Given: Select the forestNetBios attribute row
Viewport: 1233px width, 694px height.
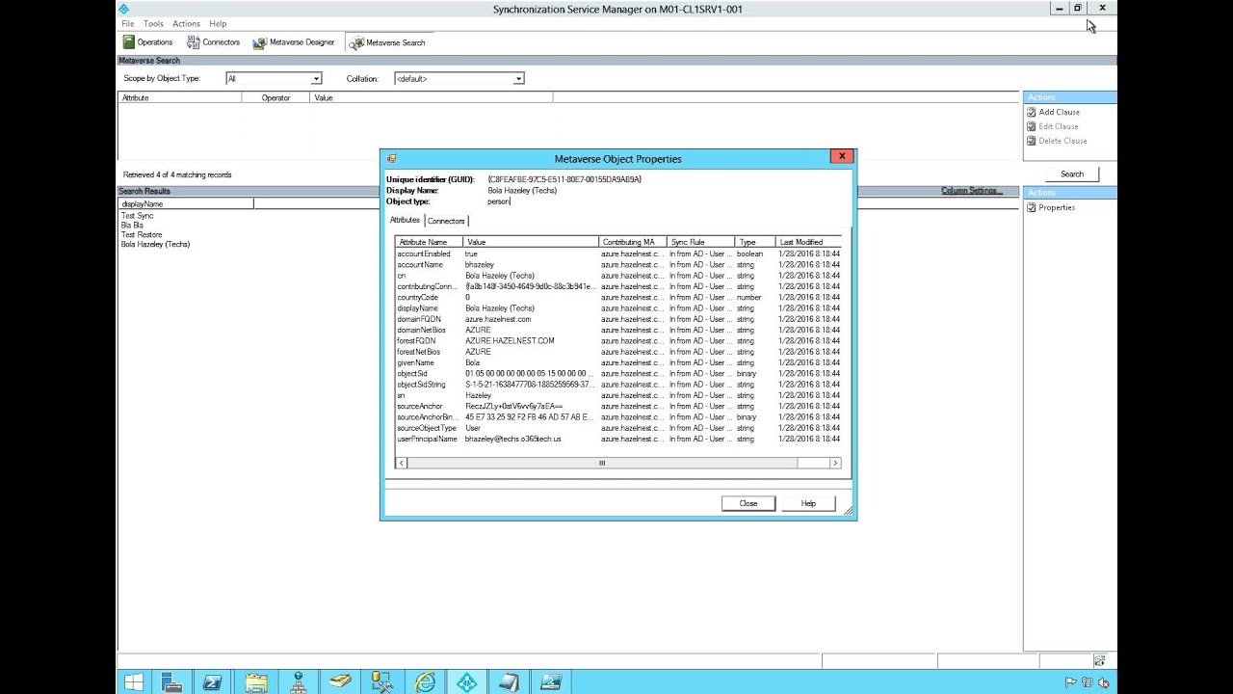Looking at the screenshot, I should (x=617, y=352).
